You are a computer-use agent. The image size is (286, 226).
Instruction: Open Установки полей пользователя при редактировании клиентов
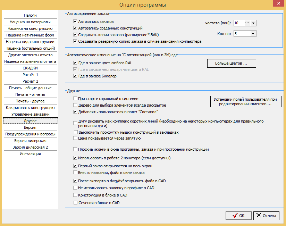[246, 102]
